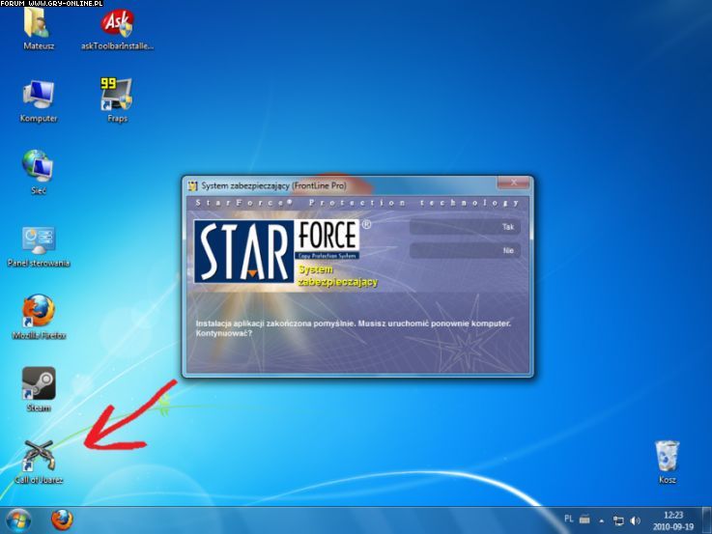The image size is (712, 534).
Task: Open the network status tray icon
Action: point(618,520)
